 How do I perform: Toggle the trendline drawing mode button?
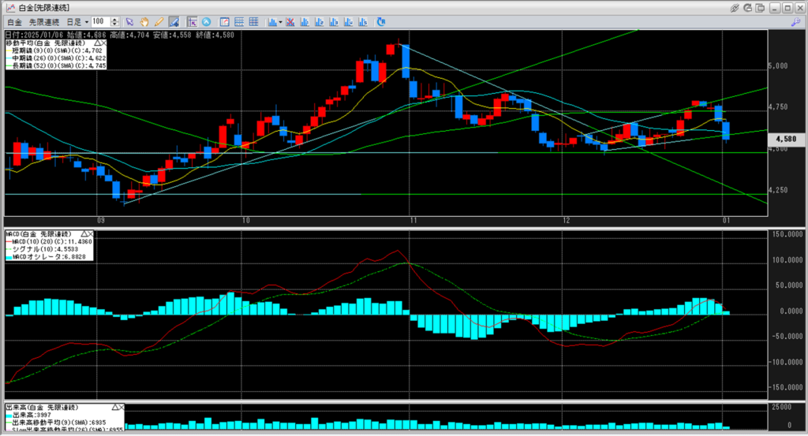click(x=173, y=21)
